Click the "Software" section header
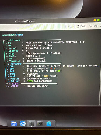 click(15, 40)
